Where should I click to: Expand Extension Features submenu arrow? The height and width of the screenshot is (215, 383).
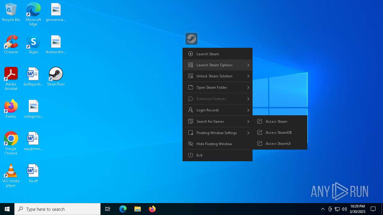(248, 99)
